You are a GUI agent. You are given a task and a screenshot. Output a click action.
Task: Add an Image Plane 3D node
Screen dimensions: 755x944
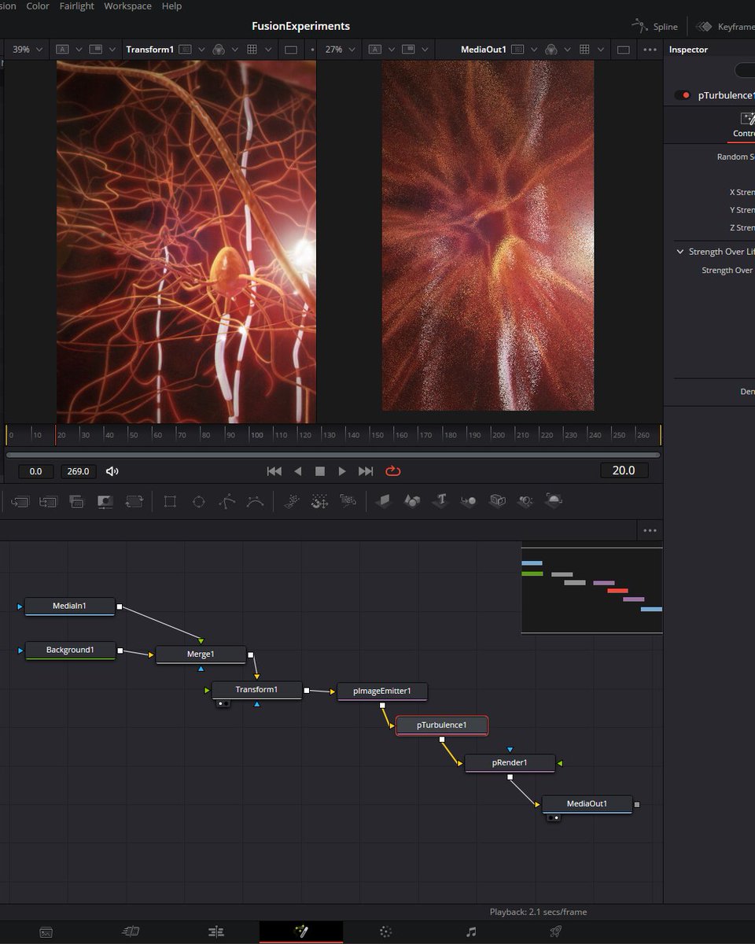tap(383, 501)
